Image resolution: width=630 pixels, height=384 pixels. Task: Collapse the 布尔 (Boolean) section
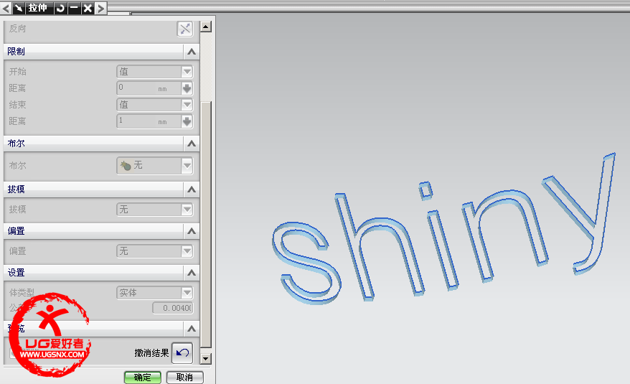(x=192, y=144)
